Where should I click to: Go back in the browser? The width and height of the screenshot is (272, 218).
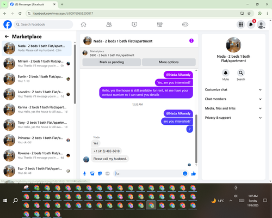click(5, 13)
